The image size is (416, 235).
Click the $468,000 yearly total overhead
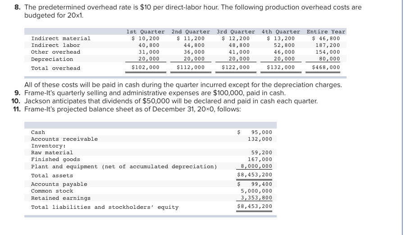point(326,68)
